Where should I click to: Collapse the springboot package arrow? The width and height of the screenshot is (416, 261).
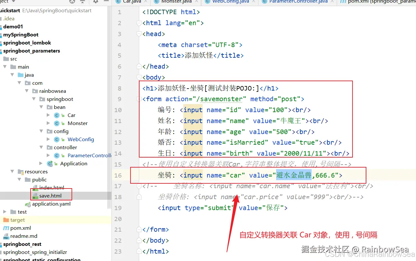coord(34,99)
